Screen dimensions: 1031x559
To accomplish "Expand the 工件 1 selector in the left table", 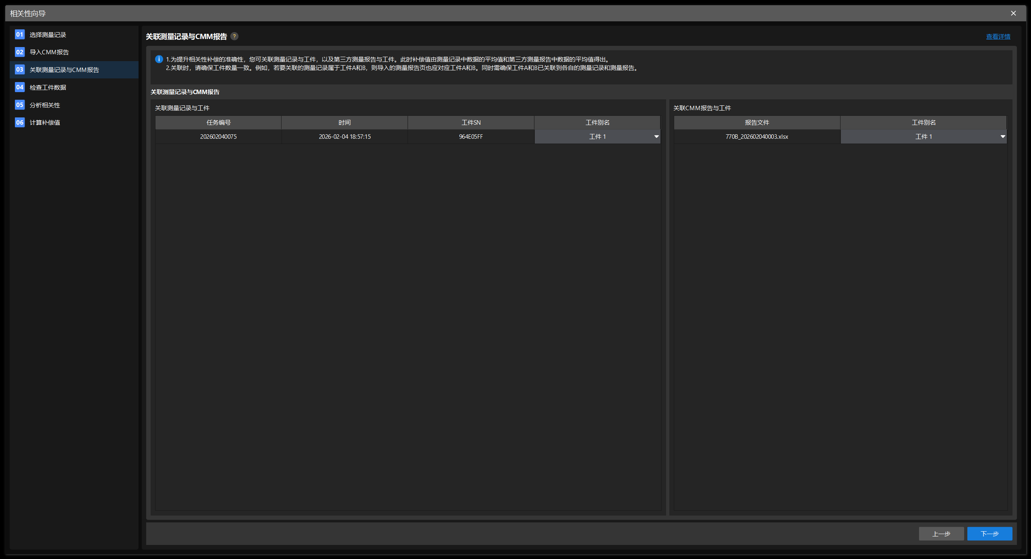I will point(597,136).
